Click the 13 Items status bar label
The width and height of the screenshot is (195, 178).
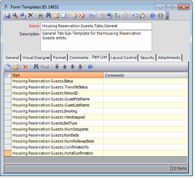[x=179, y=168]
